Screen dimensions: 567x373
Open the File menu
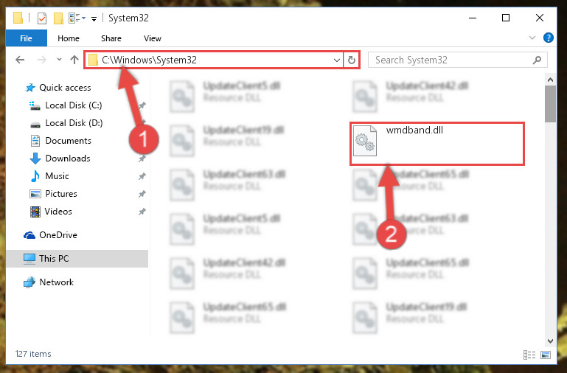[26, 38]
